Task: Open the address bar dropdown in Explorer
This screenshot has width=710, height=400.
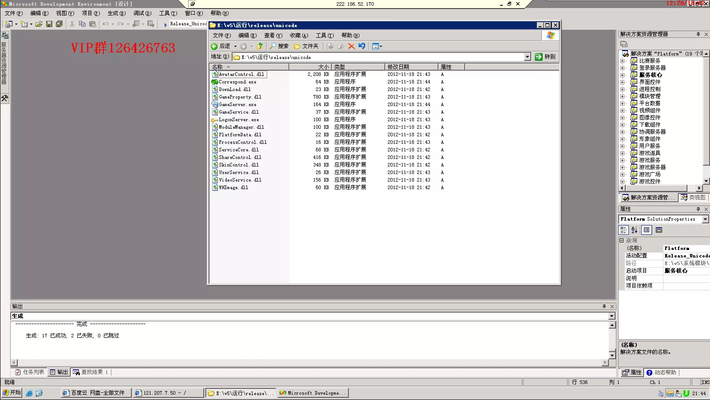Action: pyautogui.click(x=527, y=57)
